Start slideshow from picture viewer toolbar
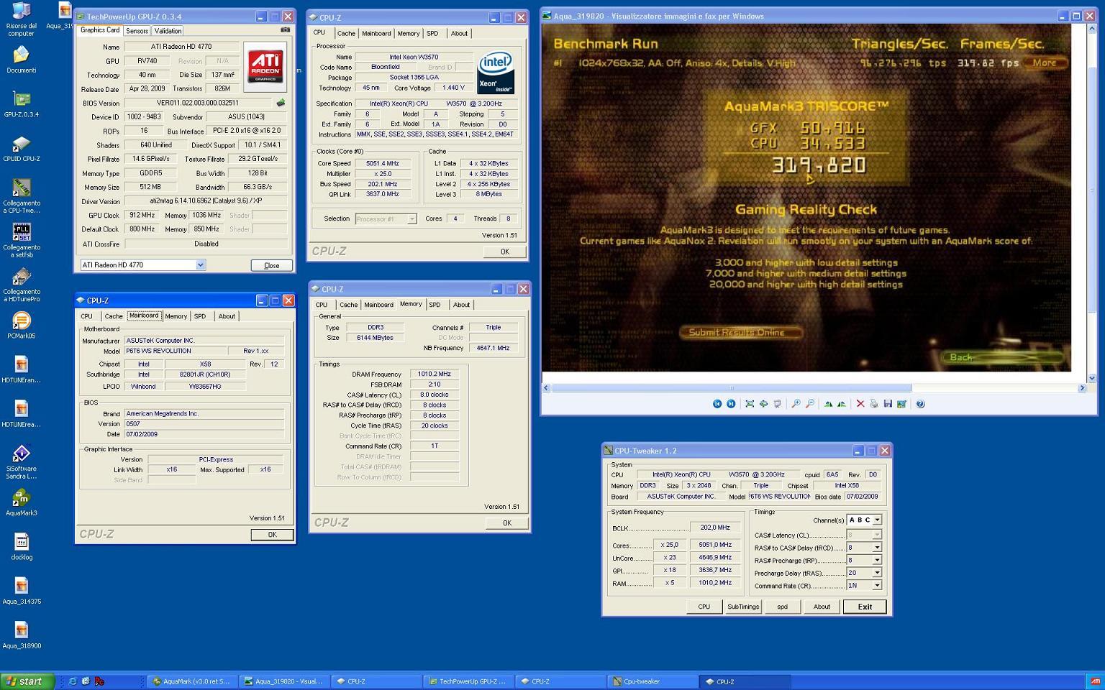The image size is (1105, 690). tap(777, 404)
